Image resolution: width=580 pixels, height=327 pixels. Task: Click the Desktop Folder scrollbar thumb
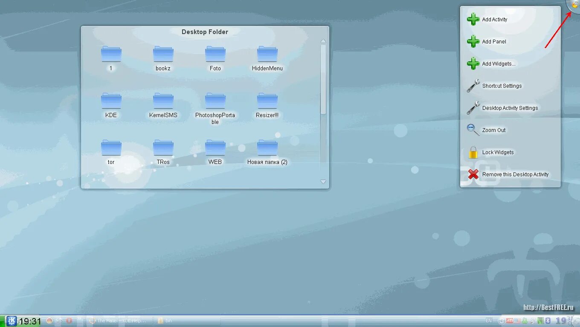[x=323, y=79]
